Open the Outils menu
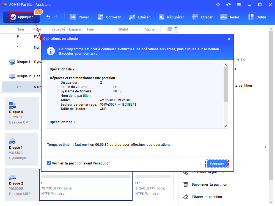The image size is (275, 206). click(257, 17)
